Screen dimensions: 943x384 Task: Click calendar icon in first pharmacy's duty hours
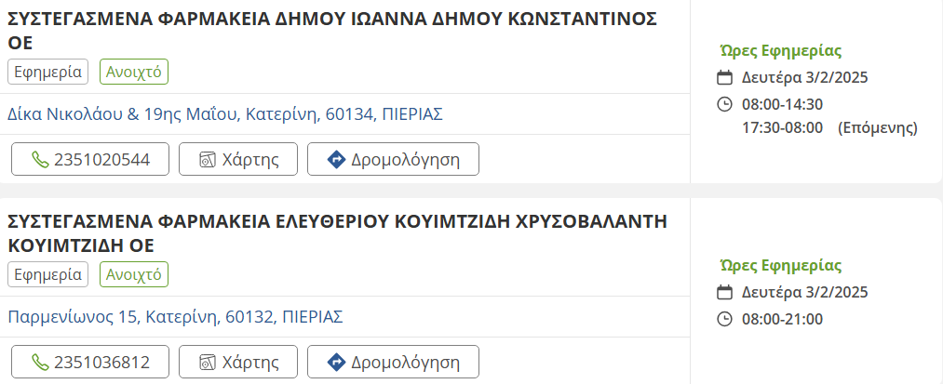pos(725,77)
